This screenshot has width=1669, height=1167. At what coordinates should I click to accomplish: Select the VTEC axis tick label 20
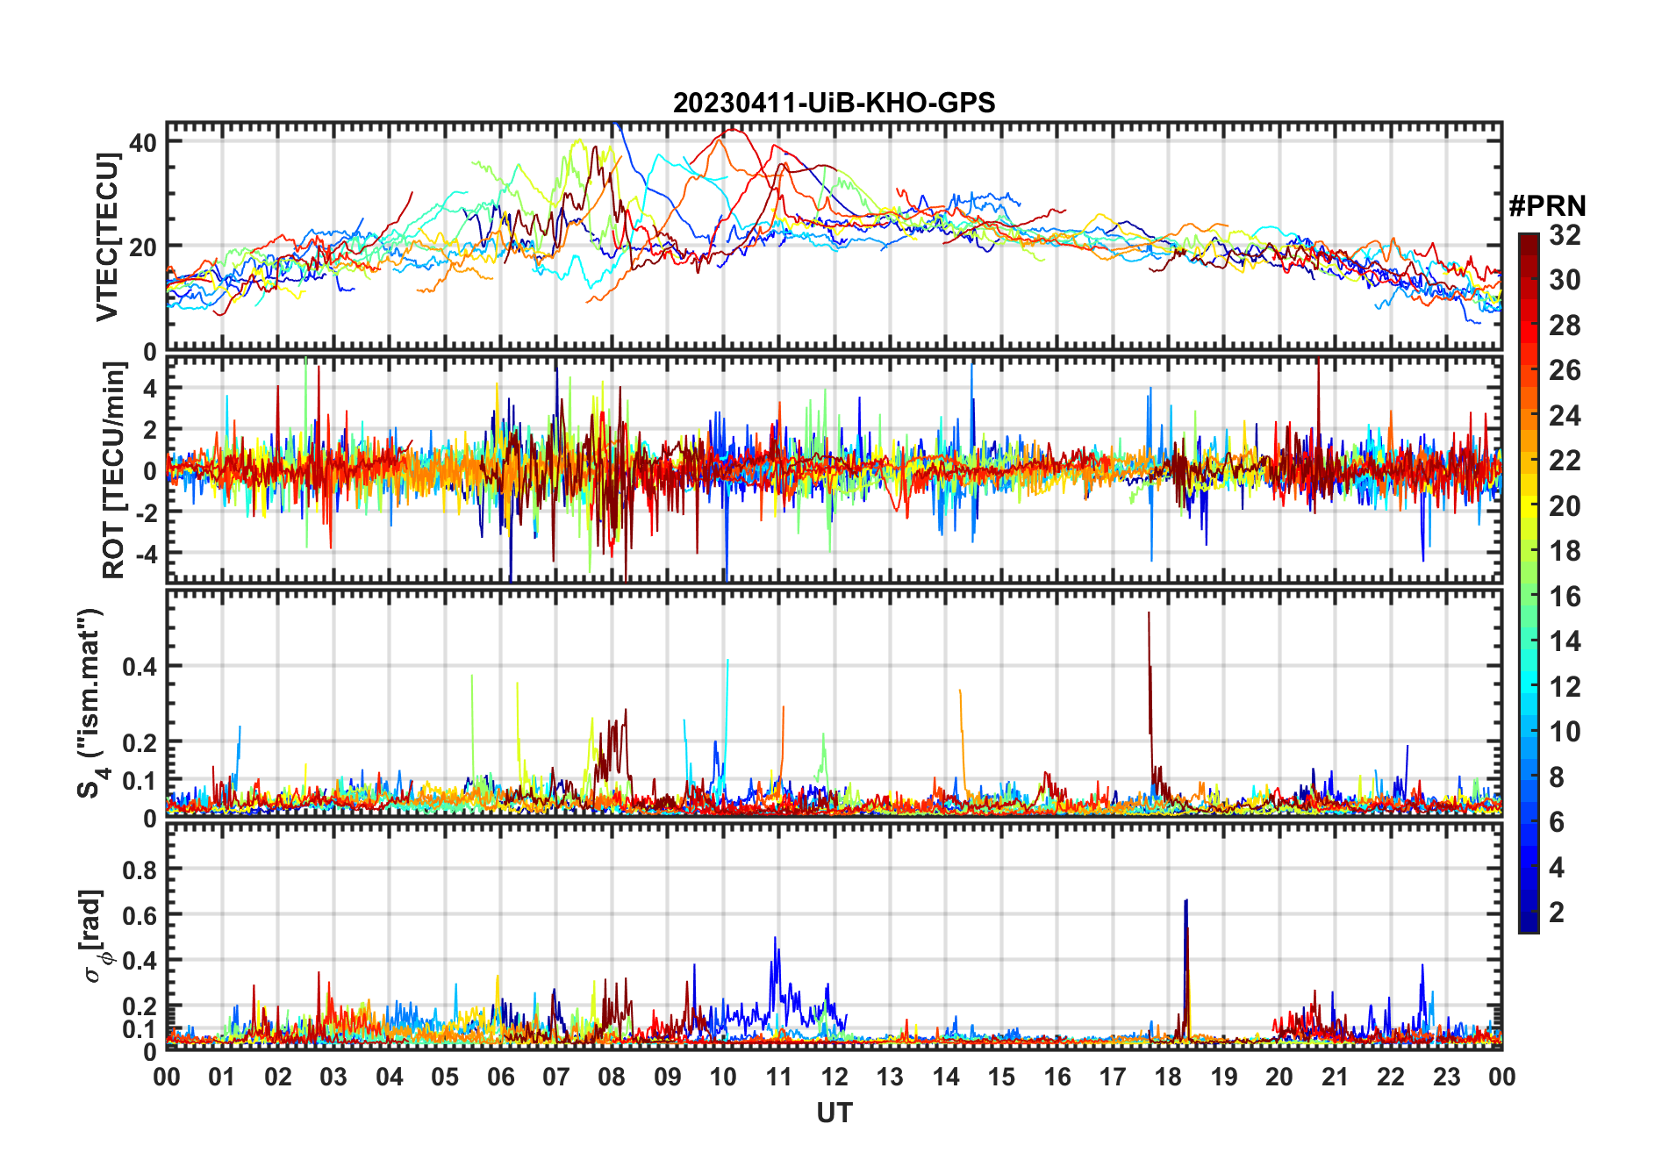tap(143, 247)
